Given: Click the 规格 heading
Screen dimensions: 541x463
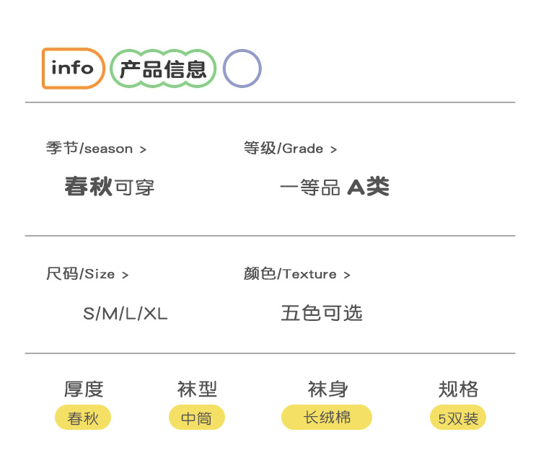Looking at the screenshot, I should pyautogui.click(x=458, y=389).
